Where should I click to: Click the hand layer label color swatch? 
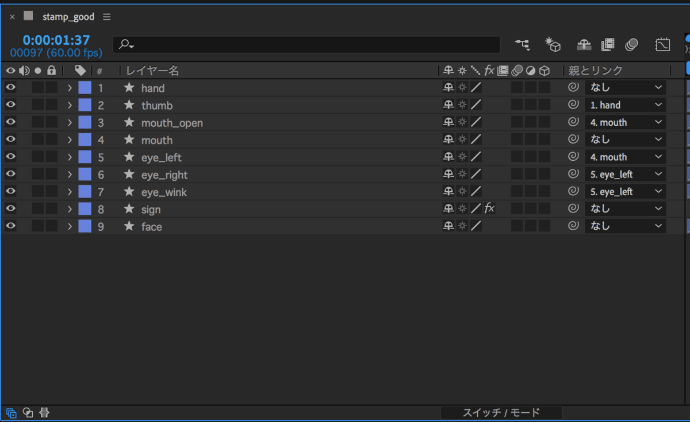[x=85, y=88]
